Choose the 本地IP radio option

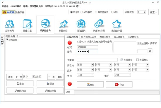coord(75,12)
